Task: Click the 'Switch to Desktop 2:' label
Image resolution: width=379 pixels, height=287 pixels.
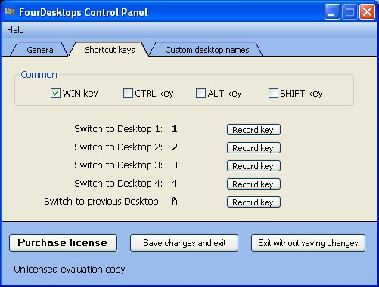Action: pyautogui.click(x=119, y=147)
